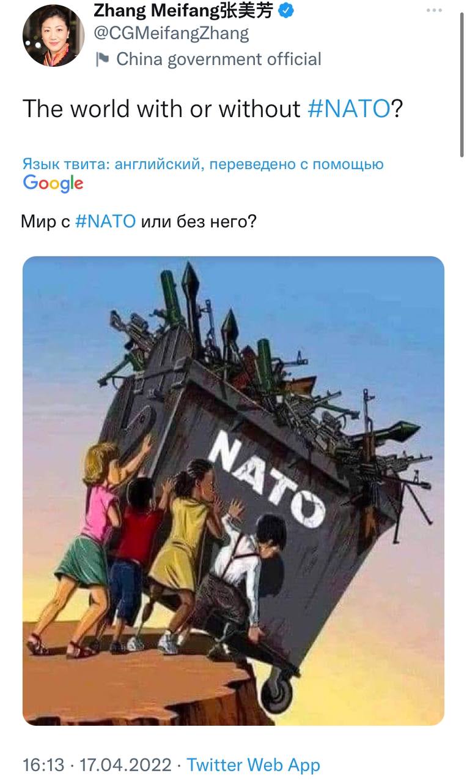Click the China government official label

point(219,59)
